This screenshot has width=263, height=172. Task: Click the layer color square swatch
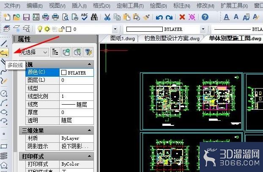click(x=68, y=29)
